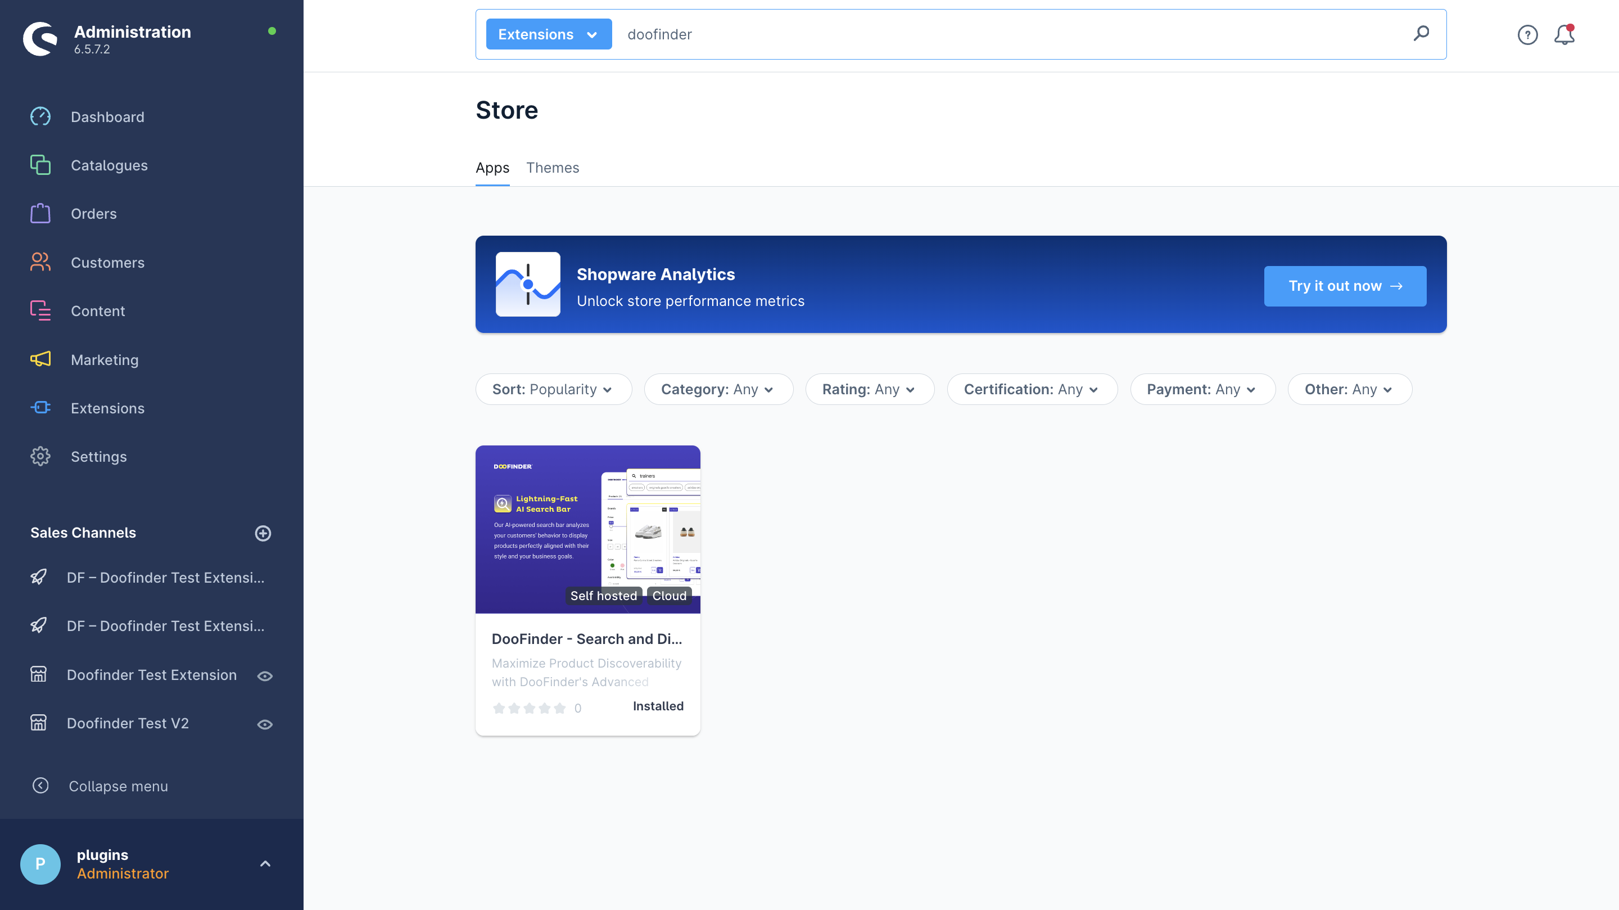The height and width of the screenshot is (910, 1619).
Task: Open the Rating: Any filter
Action: 870,389
